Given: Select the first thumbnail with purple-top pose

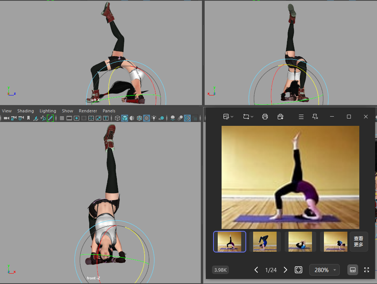Looking at the screenshot, I should 230,241.
